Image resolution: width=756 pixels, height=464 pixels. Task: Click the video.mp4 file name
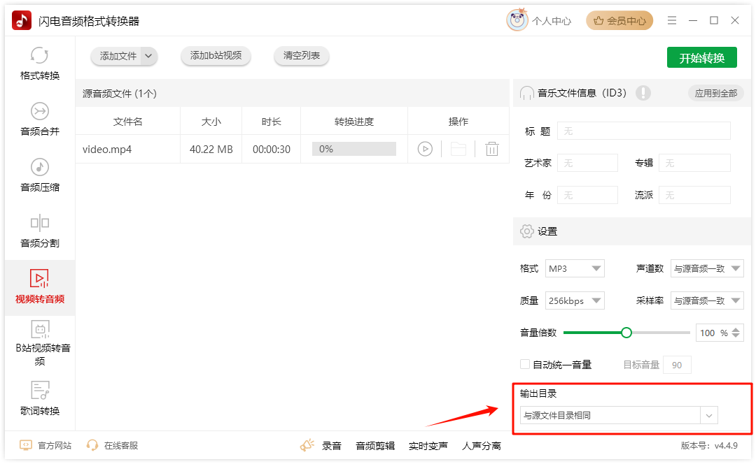point(107,150)
